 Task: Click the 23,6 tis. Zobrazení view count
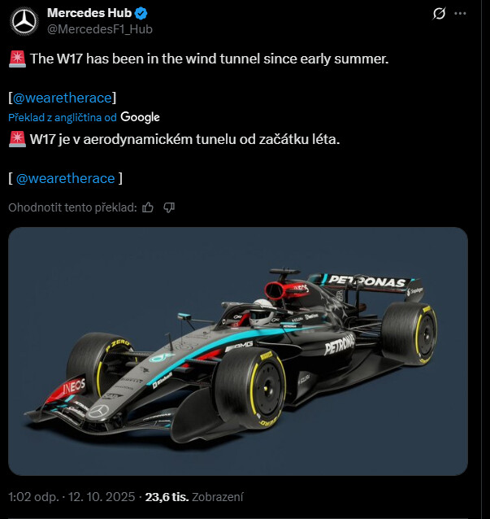pos(194,496)
